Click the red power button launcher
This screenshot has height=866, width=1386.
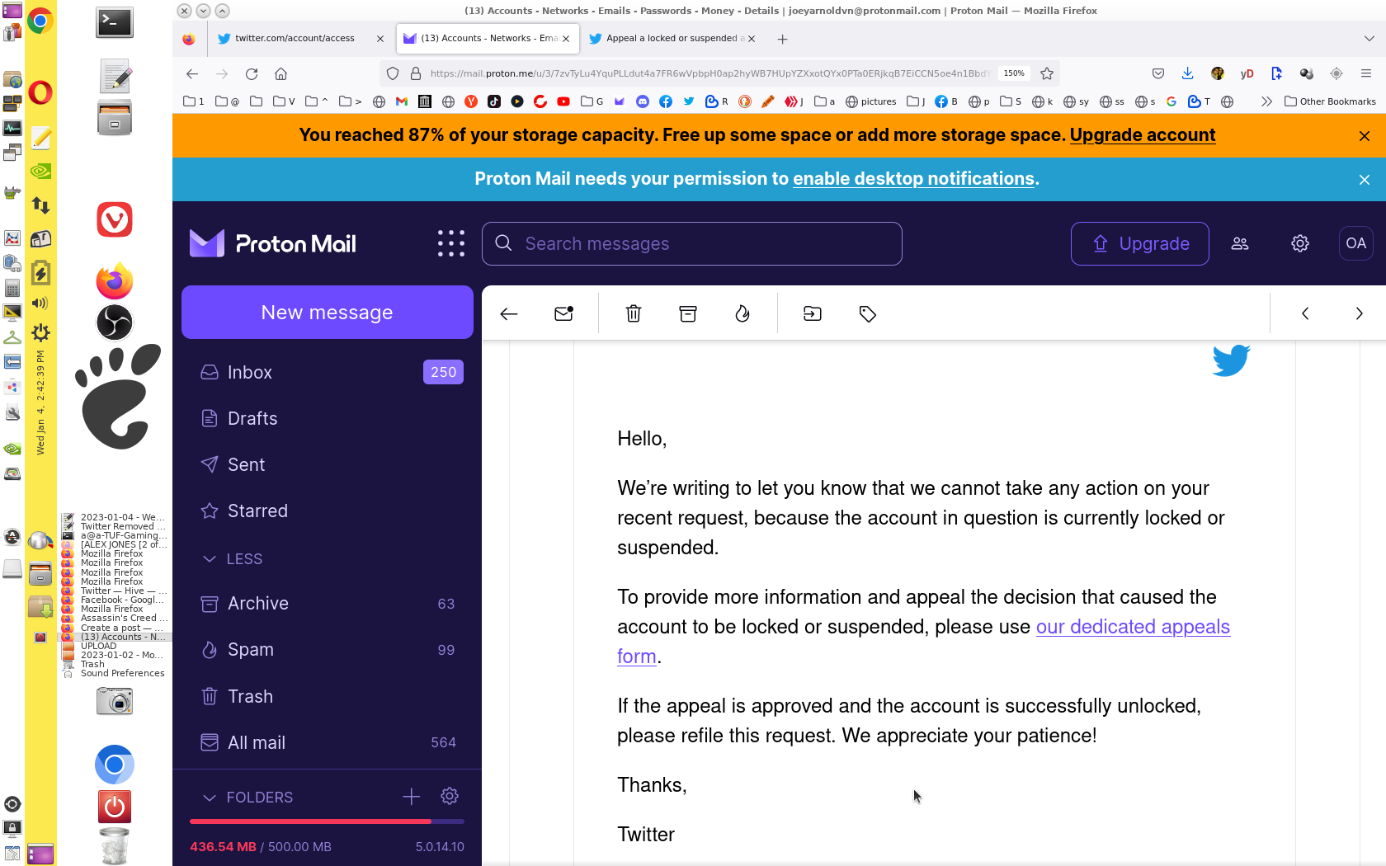pos(115,807)
